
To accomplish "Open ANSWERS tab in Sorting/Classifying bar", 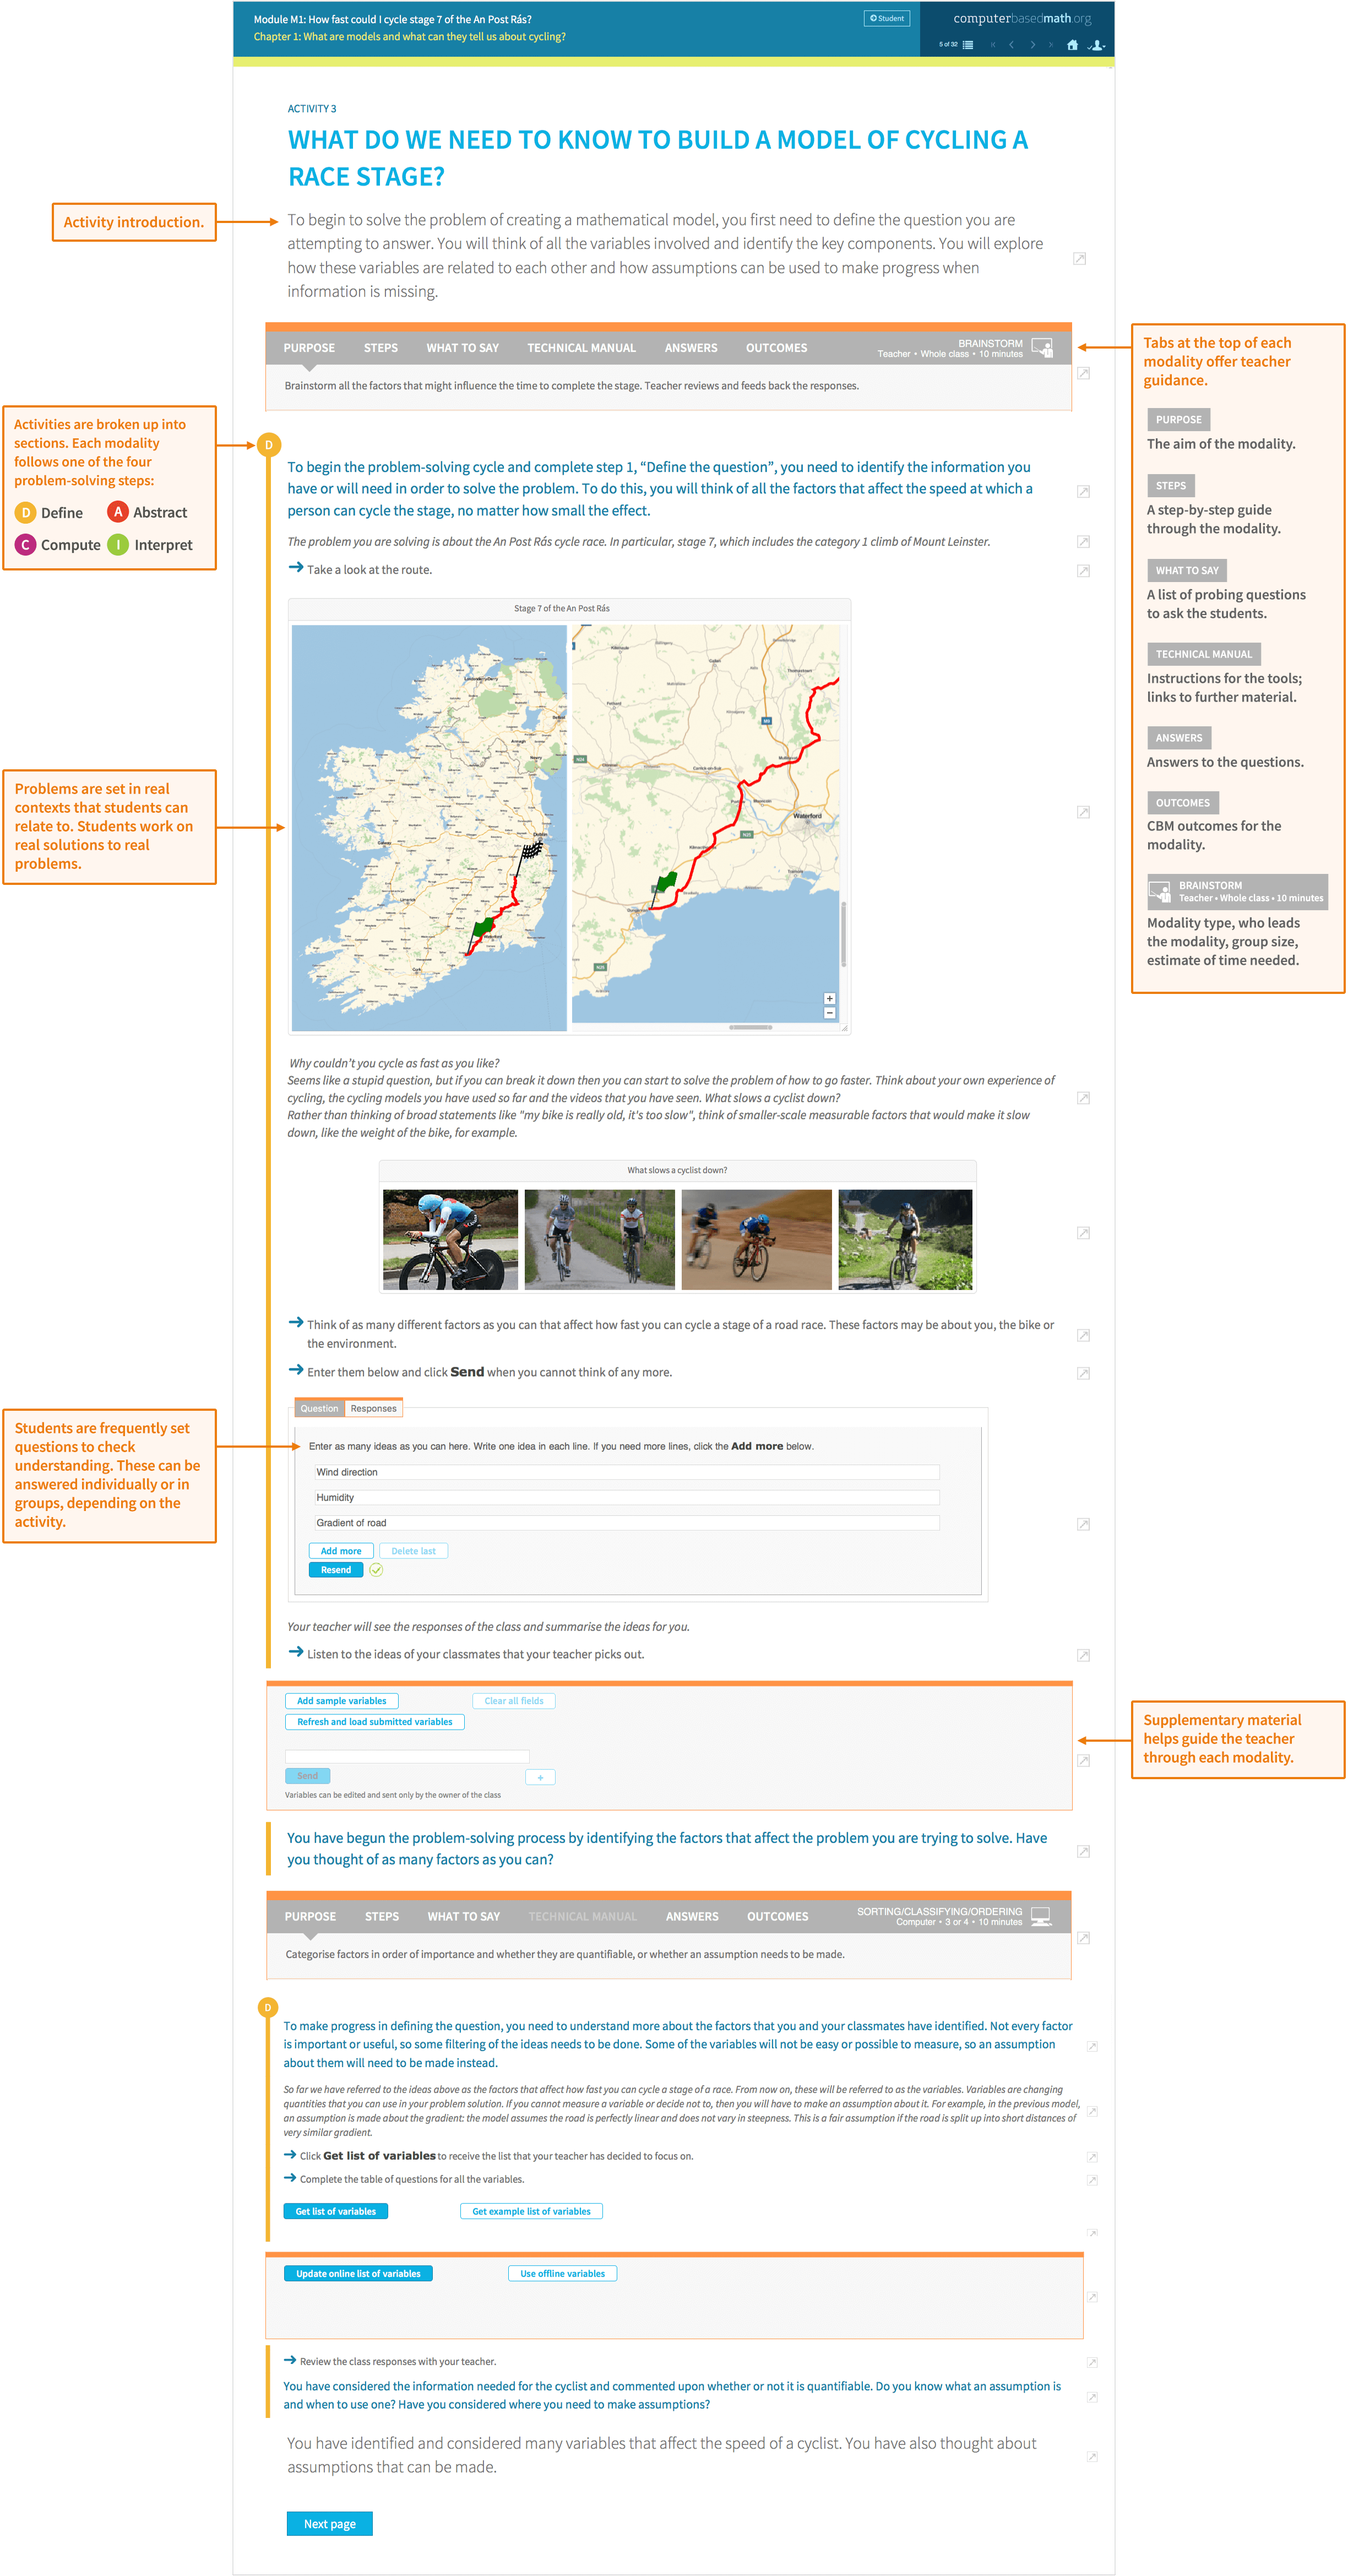I will (x=692, y=1916).
